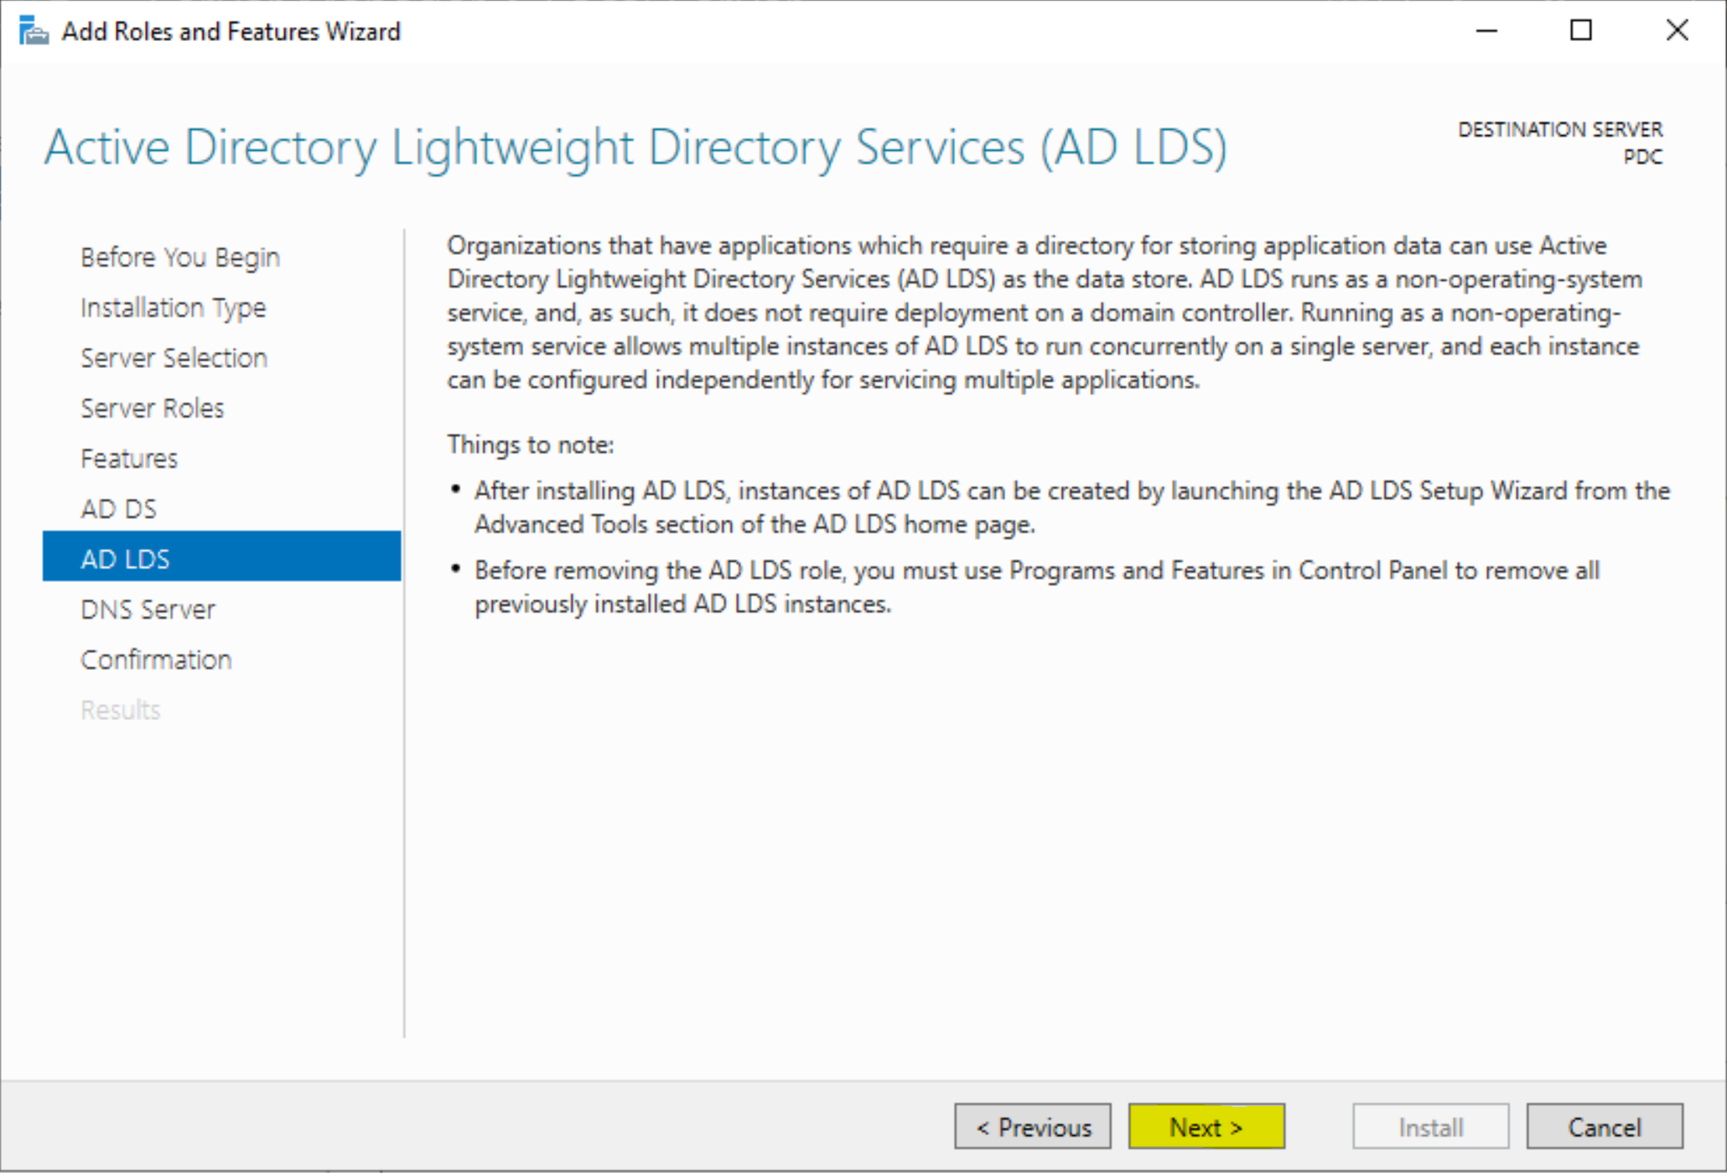Open the Confirmation step
This screenshot has height=1173, width=1727.
156,660
